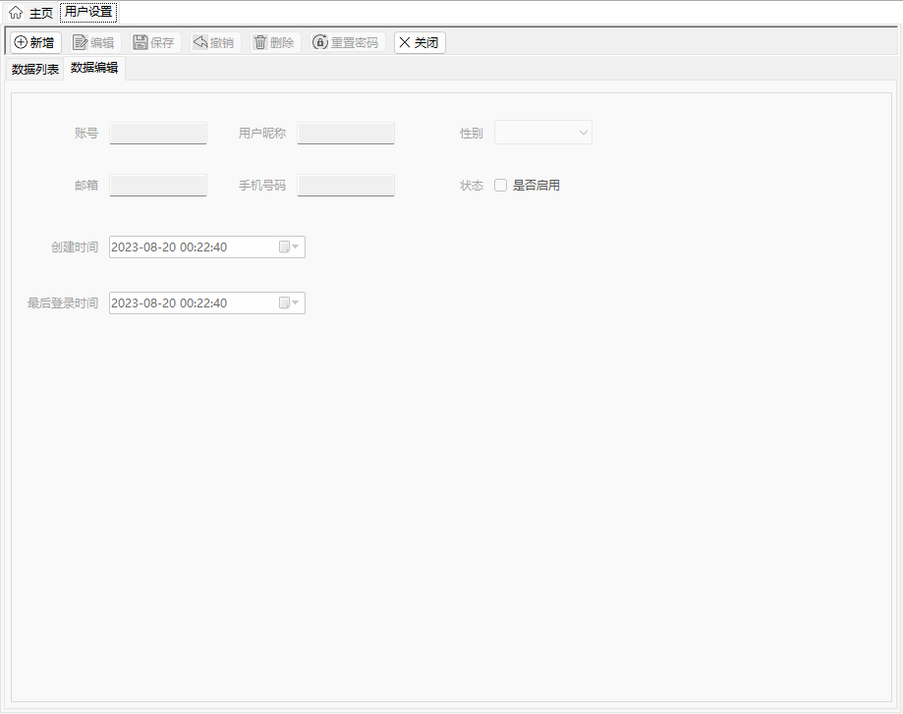Click the 保存 (Save) floppy disk icon
This screenshot has width=903, height=714.
point(141,42)
